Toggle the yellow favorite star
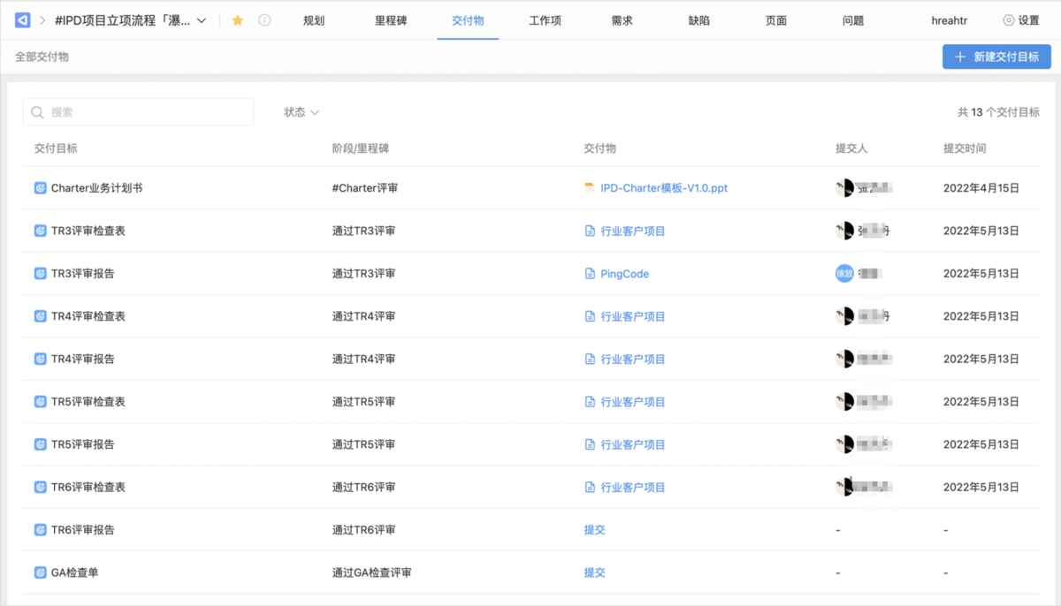Viewport: 1061px width, 606px height. click(238, 20)
